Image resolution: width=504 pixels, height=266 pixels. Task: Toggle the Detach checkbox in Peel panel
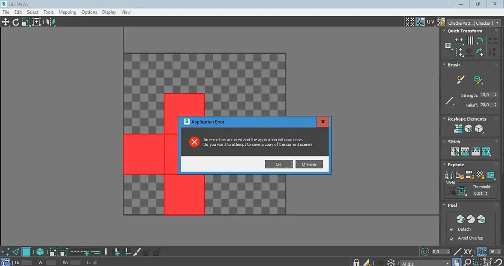click(451, 229)
